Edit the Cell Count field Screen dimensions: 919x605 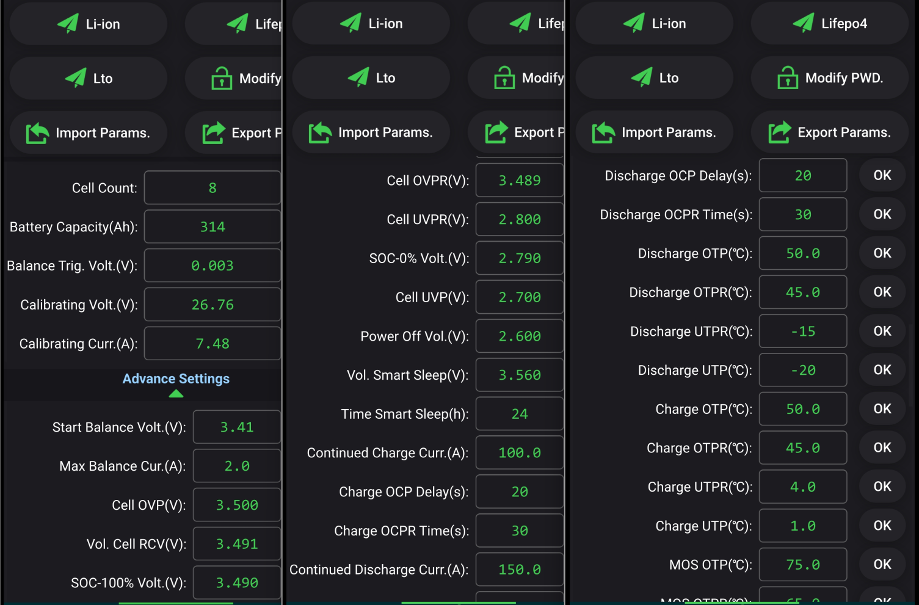[212, 188]
